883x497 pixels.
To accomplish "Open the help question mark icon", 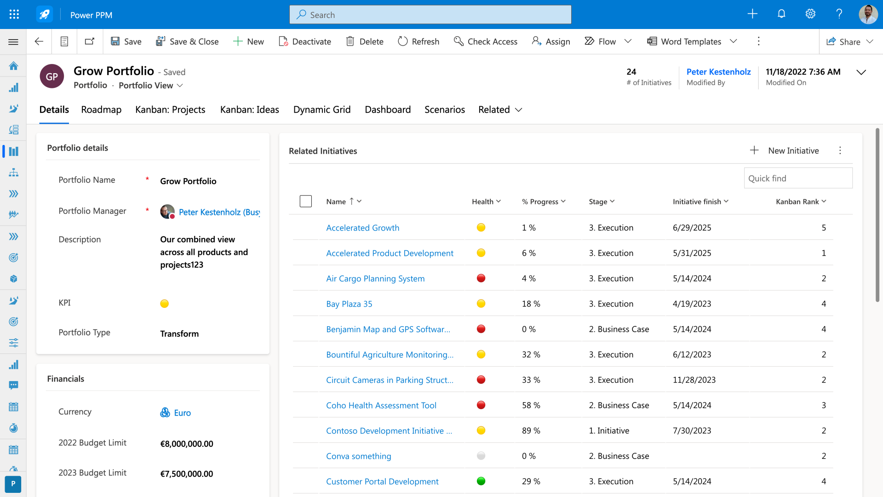I will [x=839, y=14].
